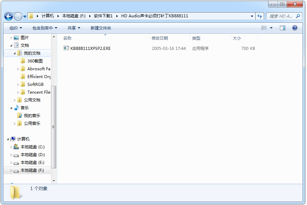Click the 本地磁盘 (D:) drive icon

[x=16, y=155]
